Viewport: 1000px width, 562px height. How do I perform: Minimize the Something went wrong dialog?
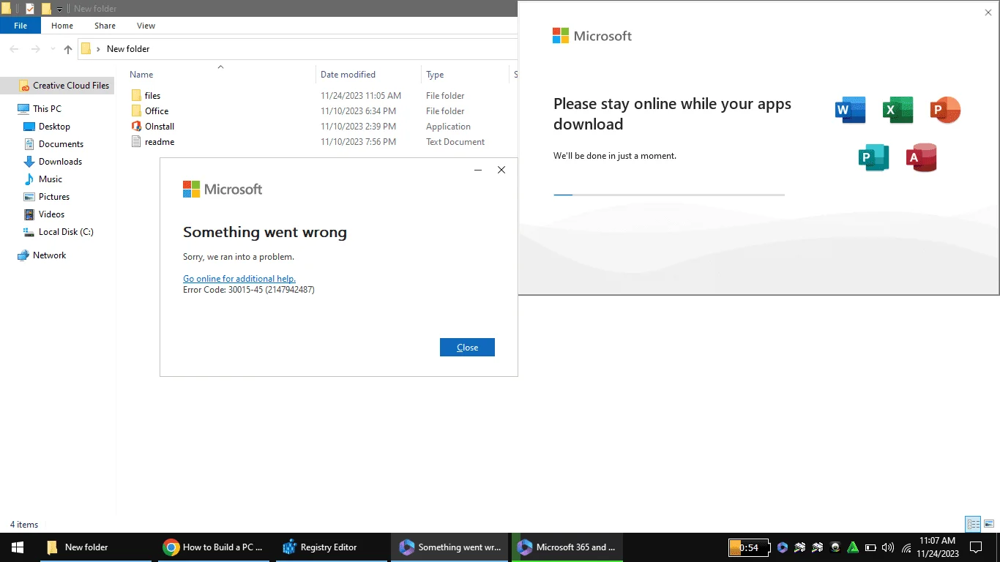(478, 170)
